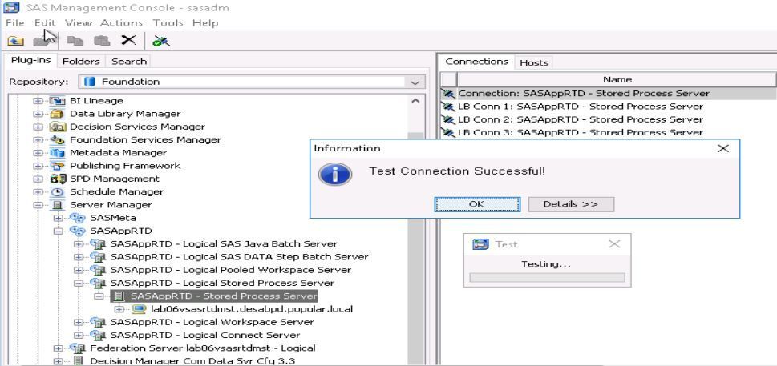Click the SASMeta server icon
Image resolution: width=777 pixels, height=366 pixels.
[77, 218]
